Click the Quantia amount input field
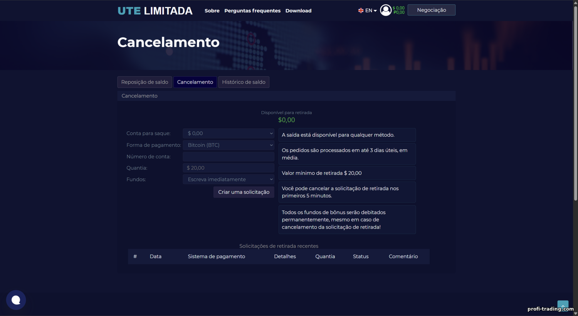Image resolution: width=578 pixels, height=316 pixels. pos(229,168)
